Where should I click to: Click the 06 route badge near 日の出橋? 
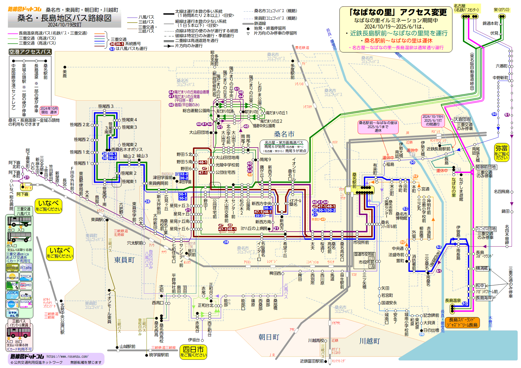pyautogui.click(x=421, y=334)
